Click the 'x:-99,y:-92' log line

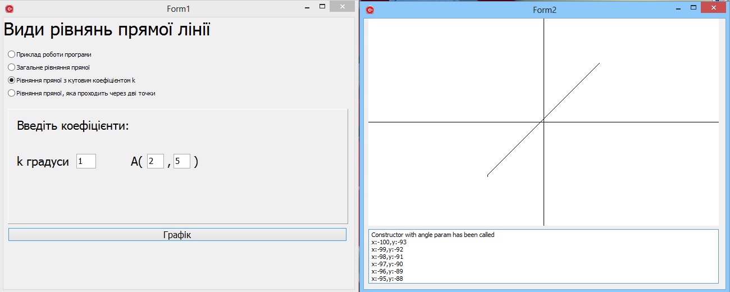tap(387, 249)
